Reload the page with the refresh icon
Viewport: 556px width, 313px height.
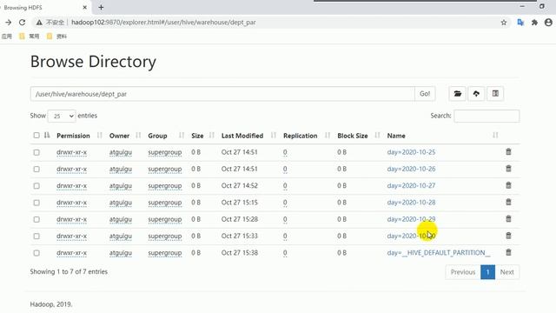tap(22, 23)
